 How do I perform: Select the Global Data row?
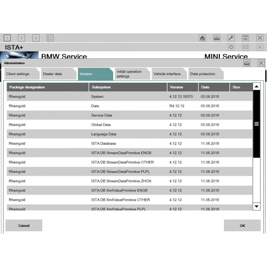point(129,124)
